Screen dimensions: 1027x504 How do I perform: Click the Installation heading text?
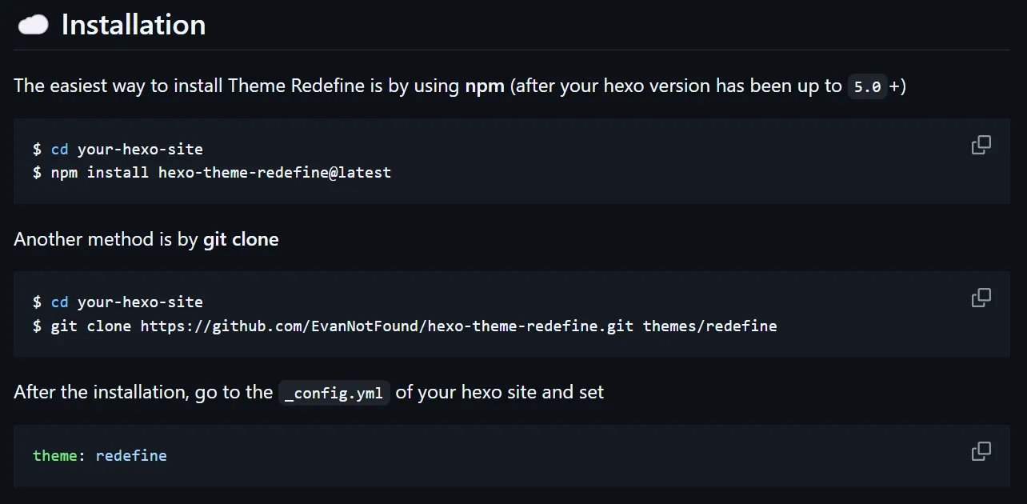[x=134, y=26]
